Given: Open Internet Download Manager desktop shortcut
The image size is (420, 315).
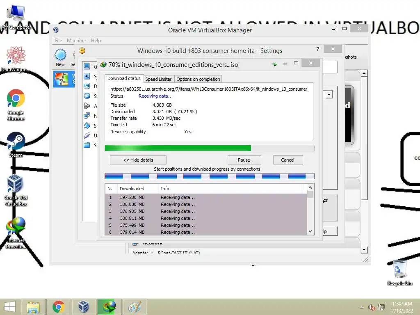Looking at the screenshot, I should (16, 233).
